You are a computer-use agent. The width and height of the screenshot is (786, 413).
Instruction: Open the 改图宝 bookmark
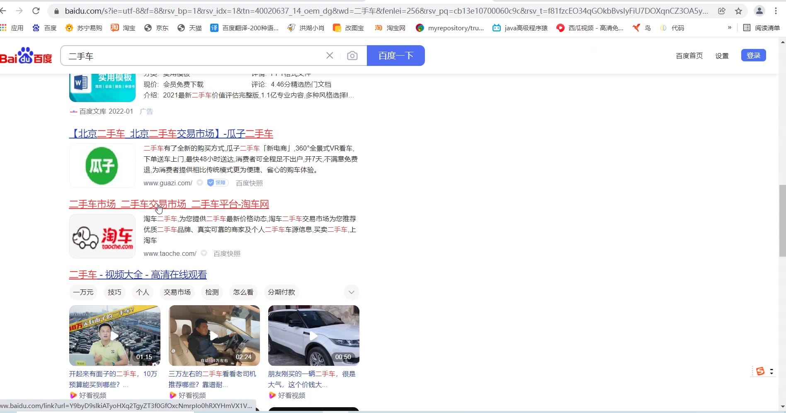point(349,28)
